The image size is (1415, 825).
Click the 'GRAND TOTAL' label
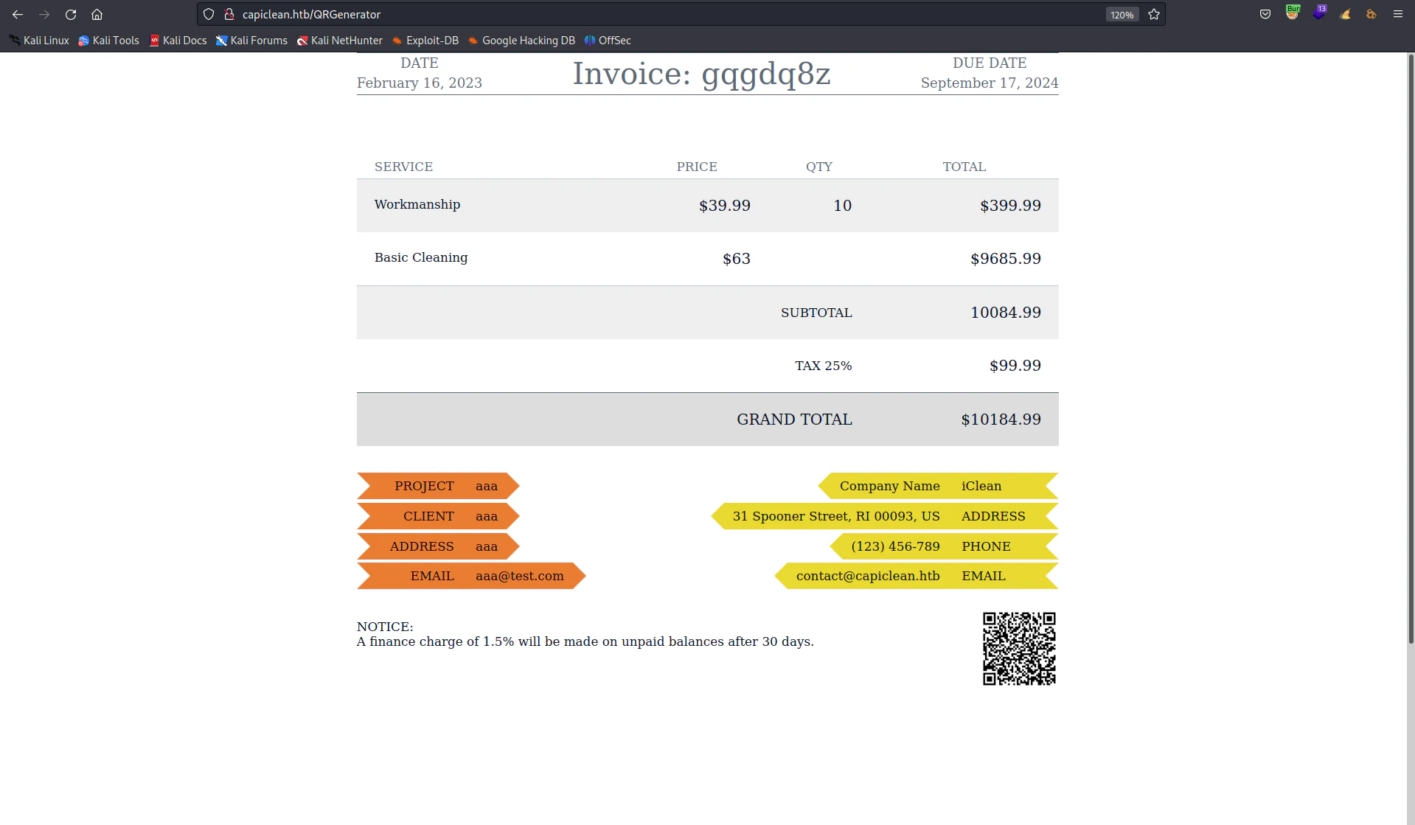[x=795, y=420]
